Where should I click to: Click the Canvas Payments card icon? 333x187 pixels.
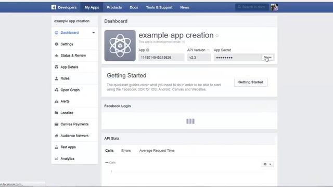tap(56, 124)
